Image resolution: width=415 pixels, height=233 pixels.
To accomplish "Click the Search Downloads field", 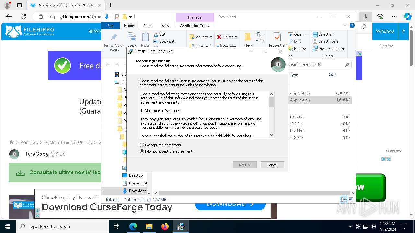I will [319, 65].
